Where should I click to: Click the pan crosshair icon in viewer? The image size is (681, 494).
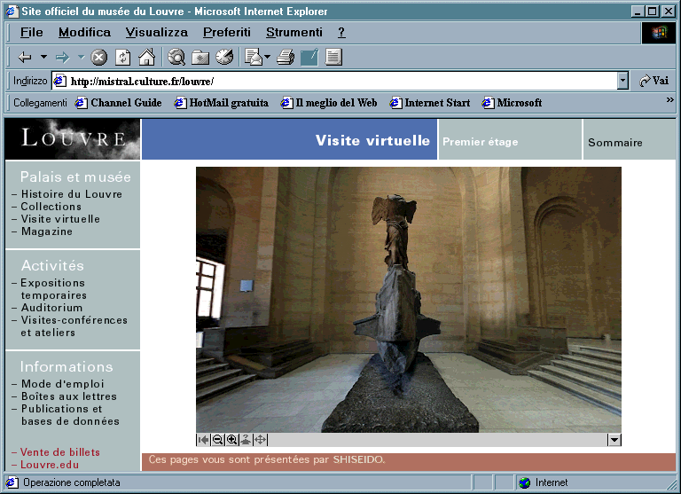(260, 440)
